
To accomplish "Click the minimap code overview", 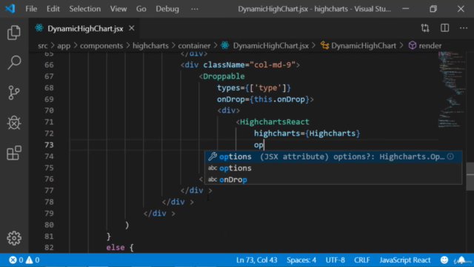I will [x=452, y=89].
